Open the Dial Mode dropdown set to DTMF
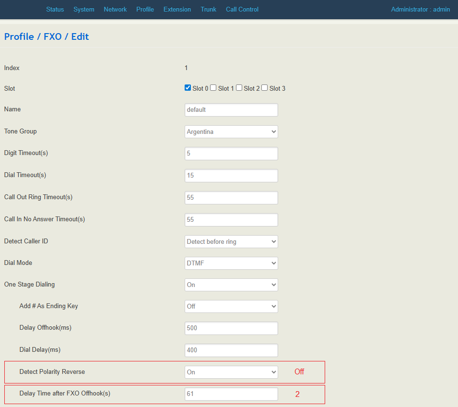 tap(231, 263)
